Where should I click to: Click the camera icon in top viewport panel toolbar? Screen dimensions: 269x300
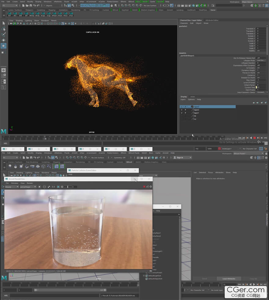pyautogui.click(x=11, y=24)
